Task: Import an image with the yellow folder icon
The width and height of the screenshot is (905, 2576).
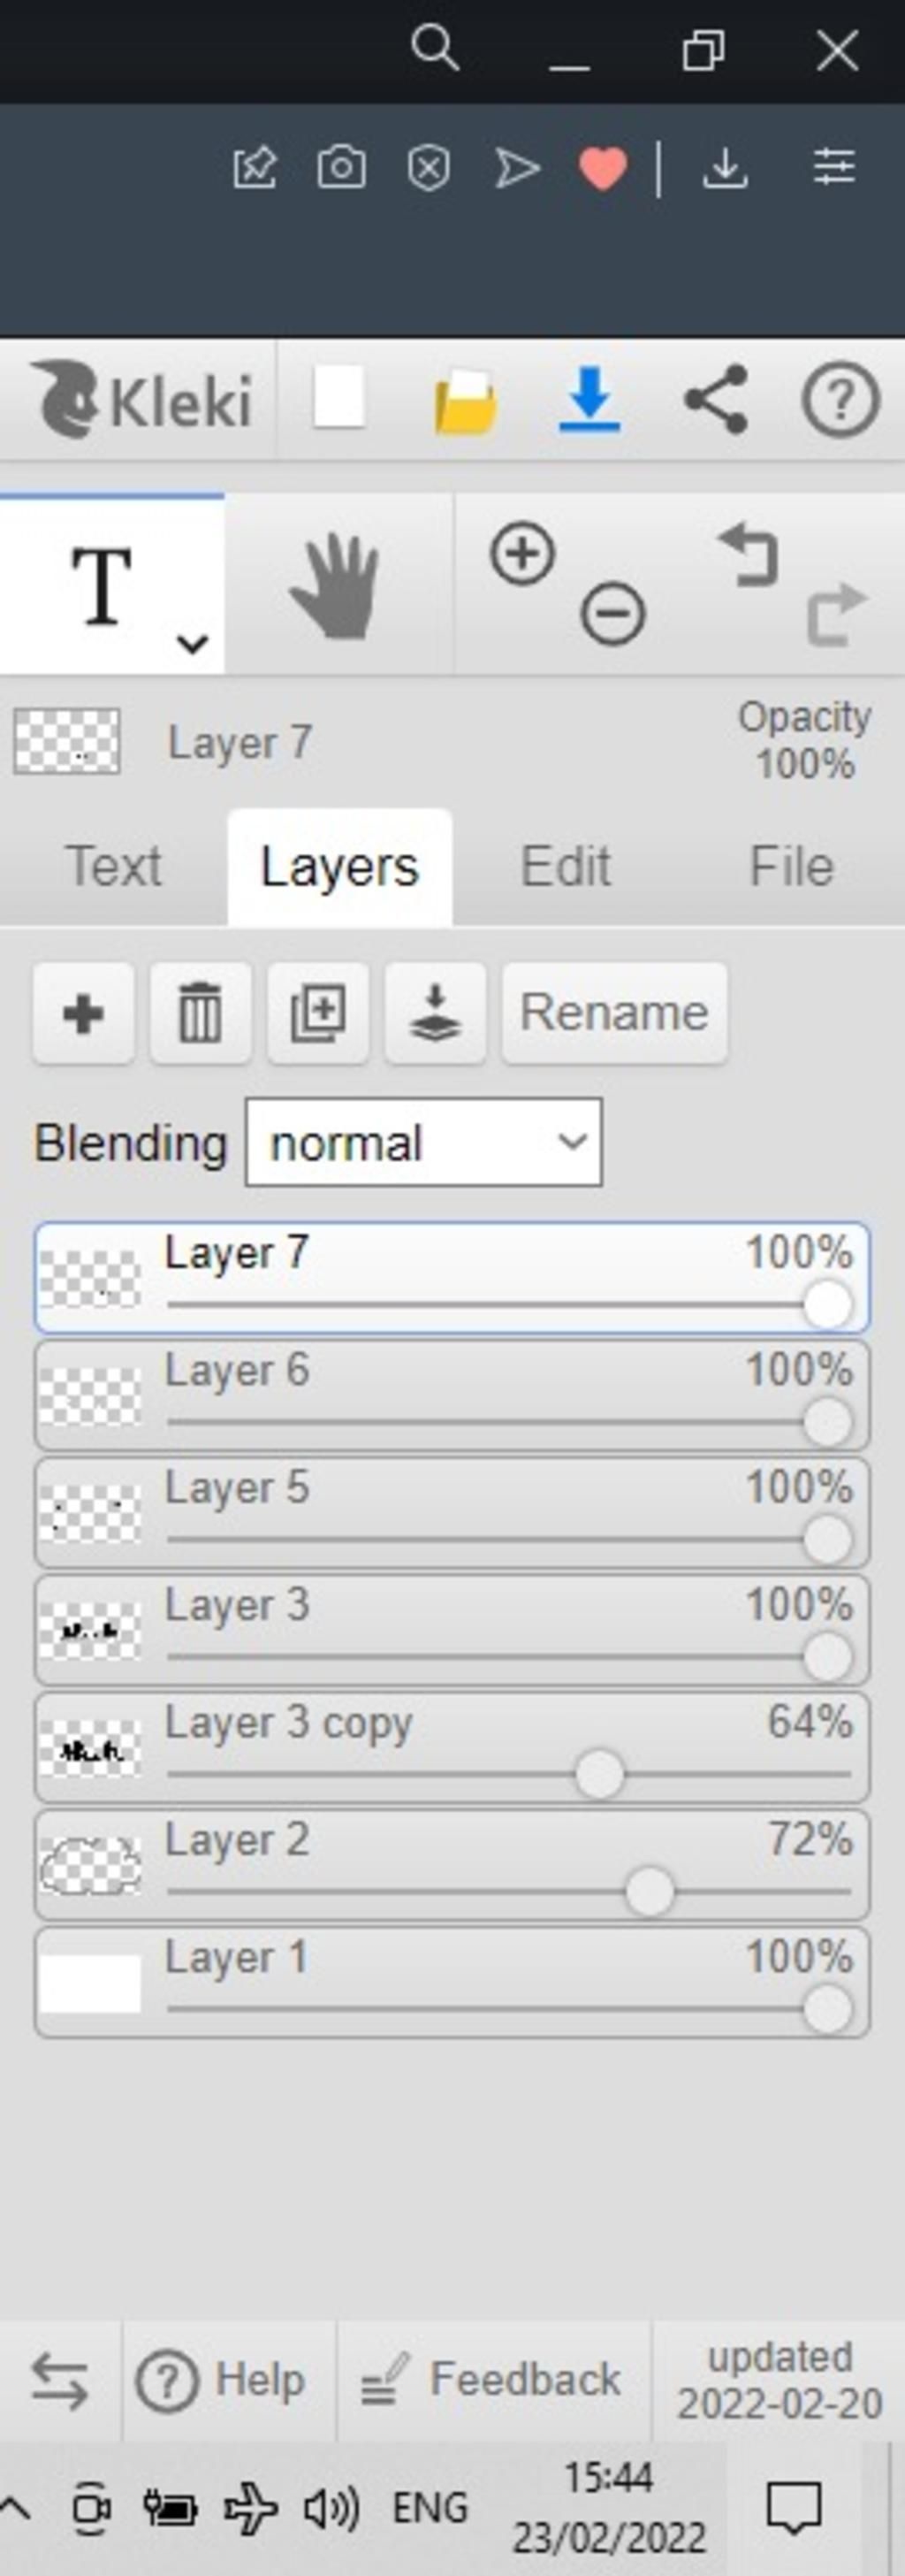Action: [x=466, y=402]
